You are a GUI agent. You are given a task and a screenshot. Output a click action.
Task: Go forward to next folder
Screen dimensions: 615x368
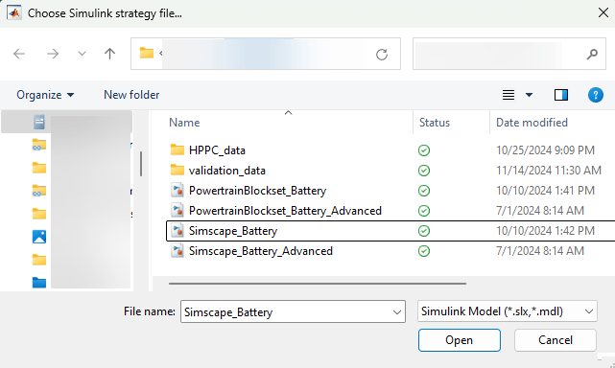(x=53, y=54)
